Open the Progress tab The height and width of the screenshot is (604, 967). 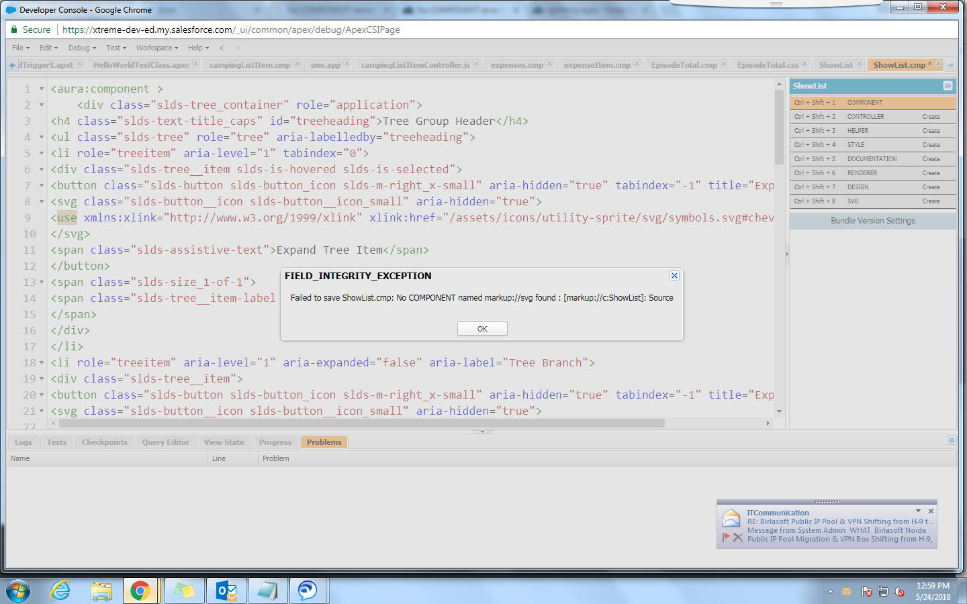pyautogui.click(x=275, y=442)
